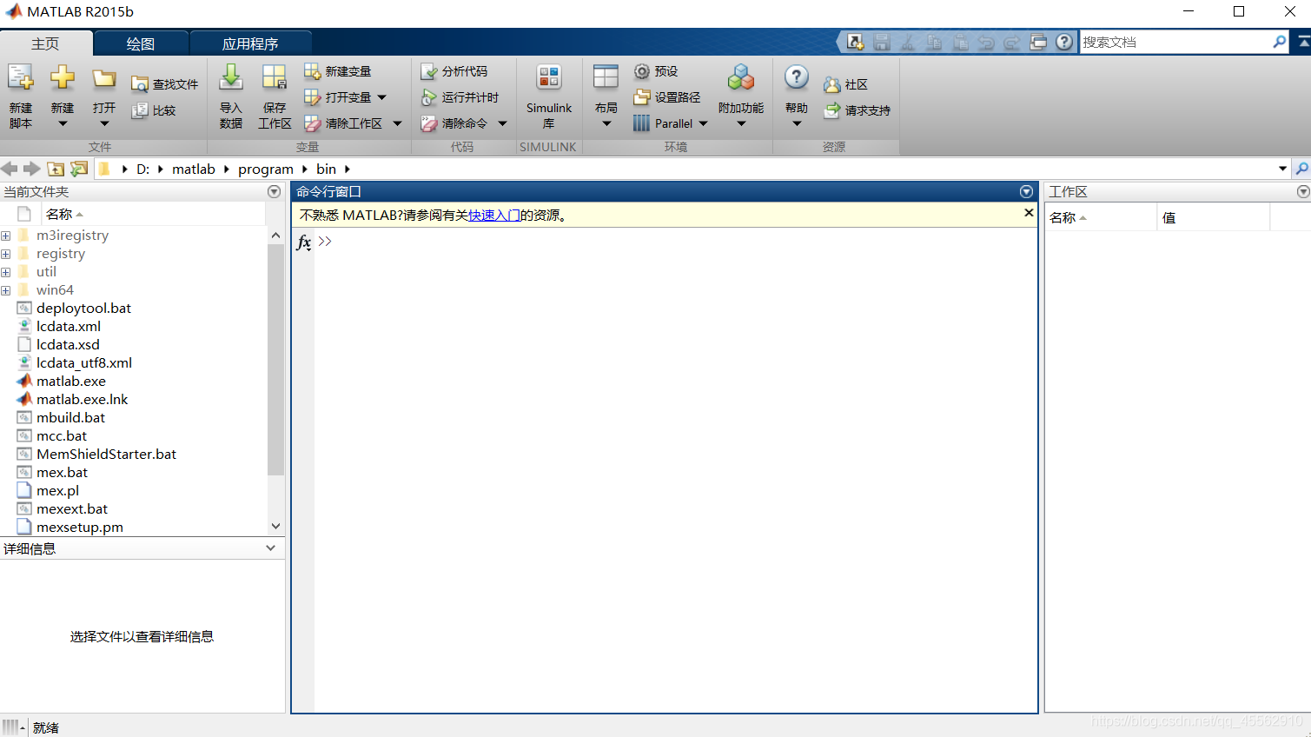Select mex.pl in file list
Screen dimensions: 1311x737
[x=57, y=490]
